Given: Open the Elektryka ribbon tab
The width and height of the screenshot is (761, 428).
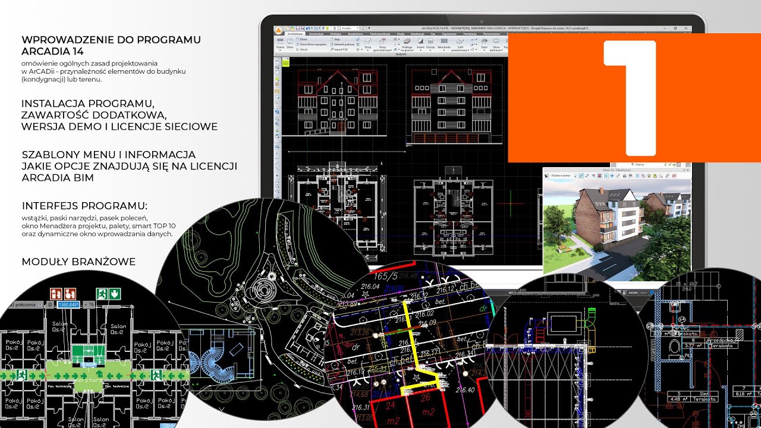Looking at the screenshot, I should [335, 34].
